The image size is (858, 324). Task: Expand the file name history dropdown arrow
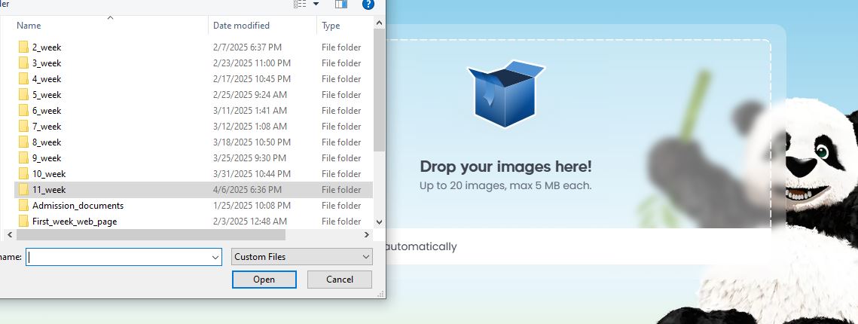pyautogui.click(x=215, y=257)
